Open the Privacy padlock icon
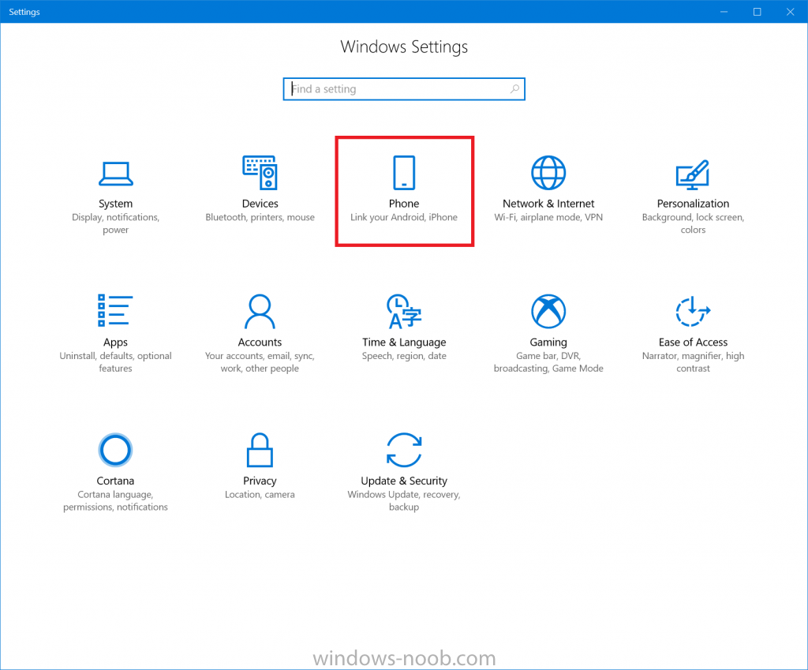The width and height of the screenshot is (808, 670). tap(260, 450)
